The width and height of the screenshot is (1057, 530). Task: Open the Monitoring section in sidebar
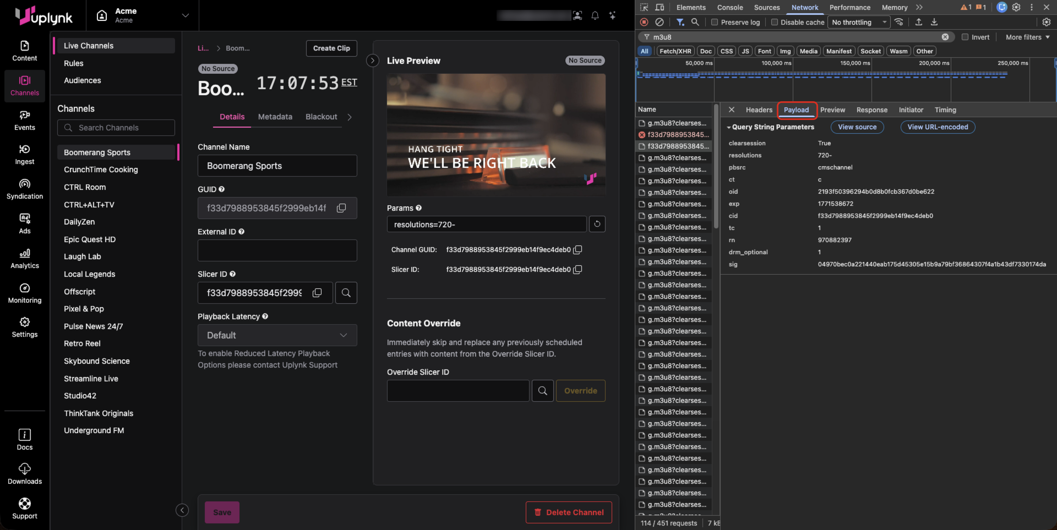24,293
